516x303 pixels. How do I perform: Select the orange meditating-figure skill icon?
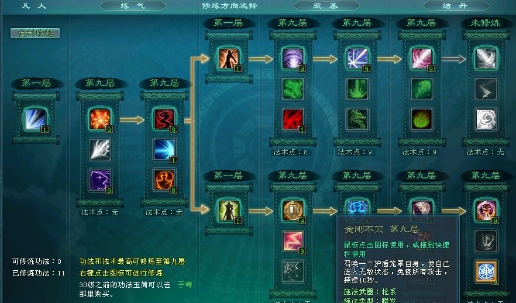pos(164,180)
